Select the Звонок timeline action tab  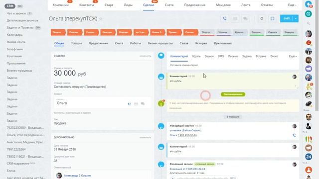coord(209,56)
